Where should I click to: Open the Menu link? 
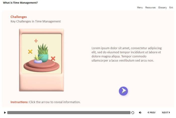(x=140, y=8)
